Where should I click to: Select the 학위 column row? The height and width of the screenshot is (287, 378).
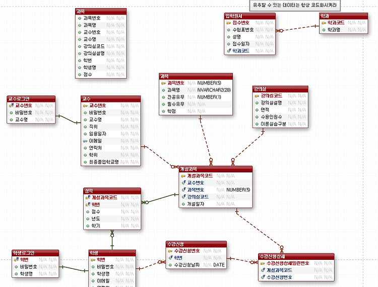point(111,155)
